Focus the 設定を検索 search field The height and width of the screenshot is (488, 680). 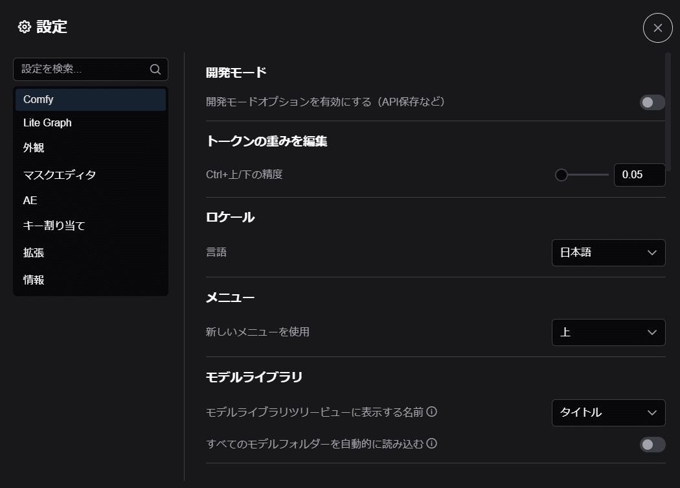click(x=91, y=69)
